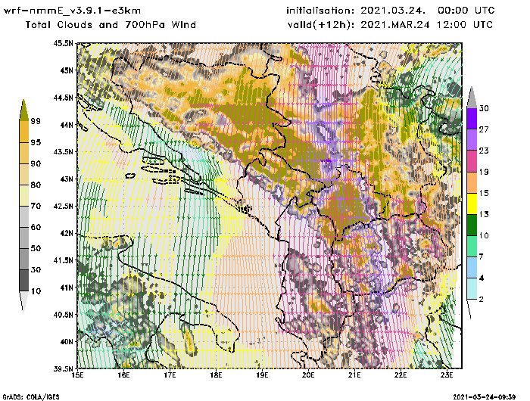Click the title 'Total Clouds and 700hPa Wind'
This screenshot has width=530, height=401.
click(111, 25)
